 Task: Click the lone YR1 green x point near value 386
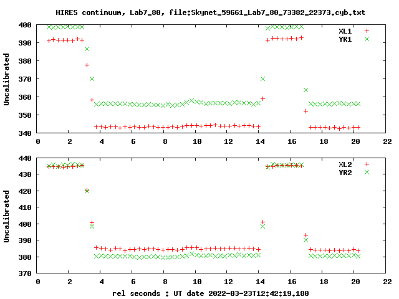coord(87,49)
